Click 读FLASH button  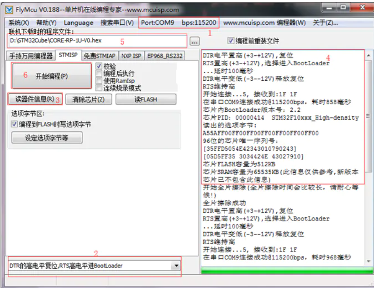146,99
